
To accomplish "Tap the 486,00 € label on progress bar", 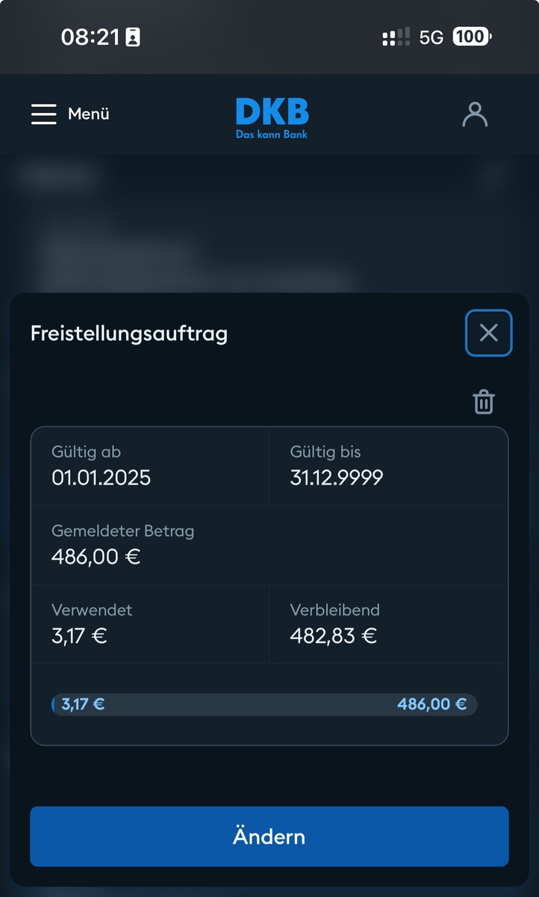I will (x=431, y=704).
